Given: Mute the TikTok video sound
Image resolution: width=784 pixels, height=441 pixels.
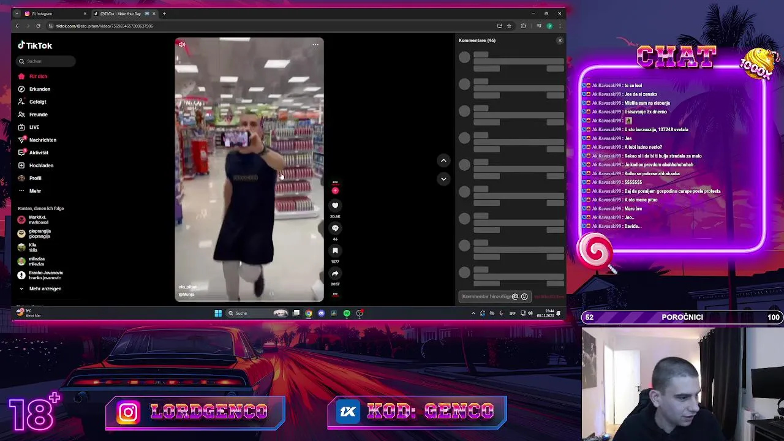Looking at the screenshot, I should (x=181, y=44).
